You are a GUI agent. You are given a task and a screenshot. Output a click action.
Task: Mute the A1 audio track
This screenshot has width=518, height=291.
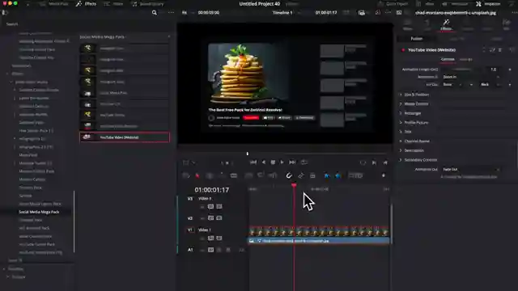(x=228, y=250)
